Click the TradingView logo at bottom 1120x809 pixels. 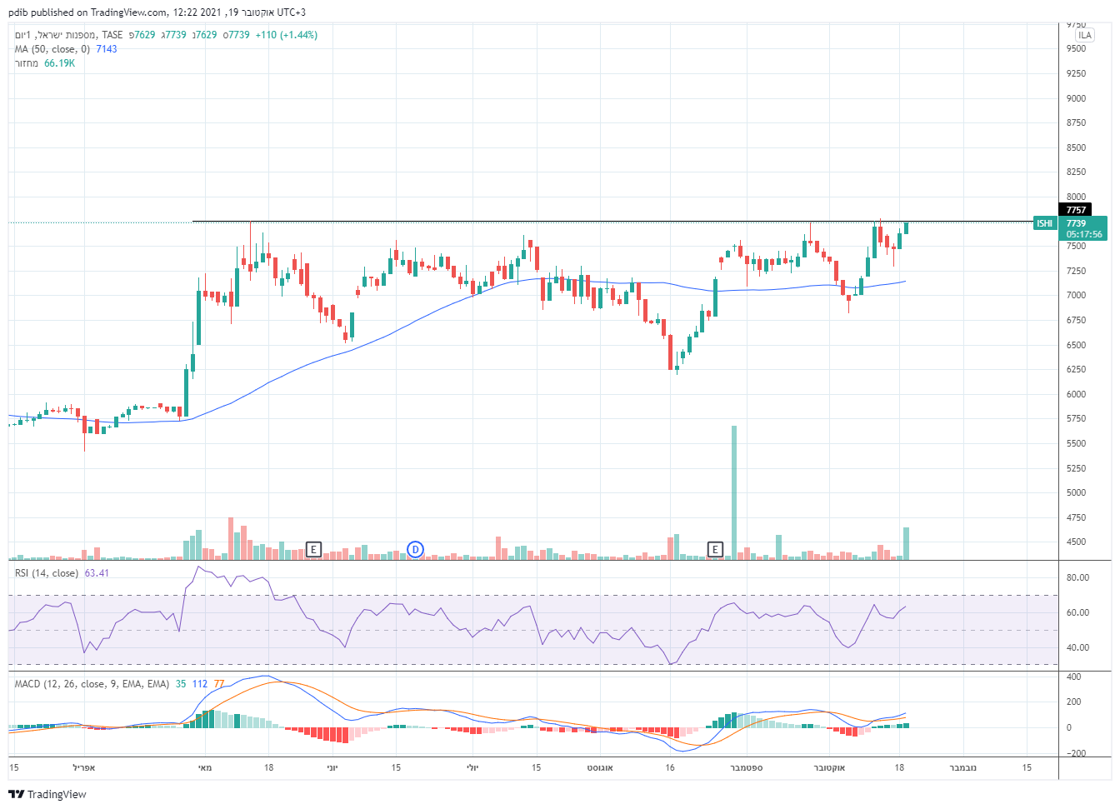pos(47,794)
